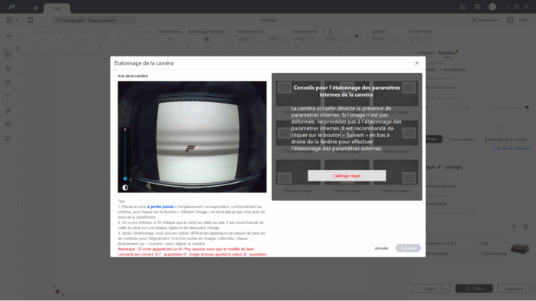Click the user avatar in title bar
The width and height of the screenshot is (536, 301).
tap(492, 7)
